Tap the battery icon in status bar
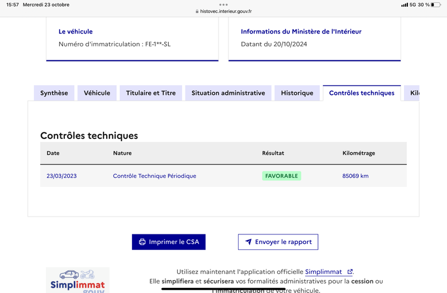 (x=436, y=4)
